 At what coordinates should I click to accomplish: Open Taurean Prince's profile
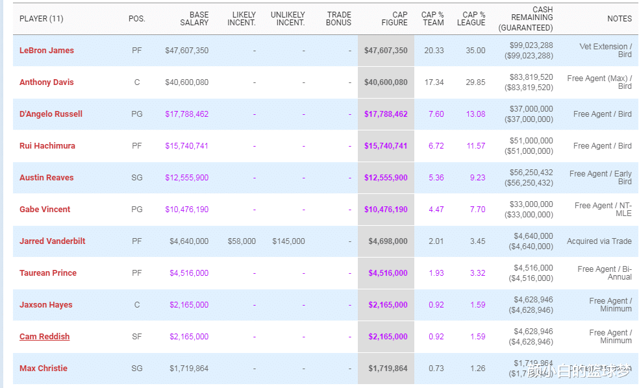48,273
